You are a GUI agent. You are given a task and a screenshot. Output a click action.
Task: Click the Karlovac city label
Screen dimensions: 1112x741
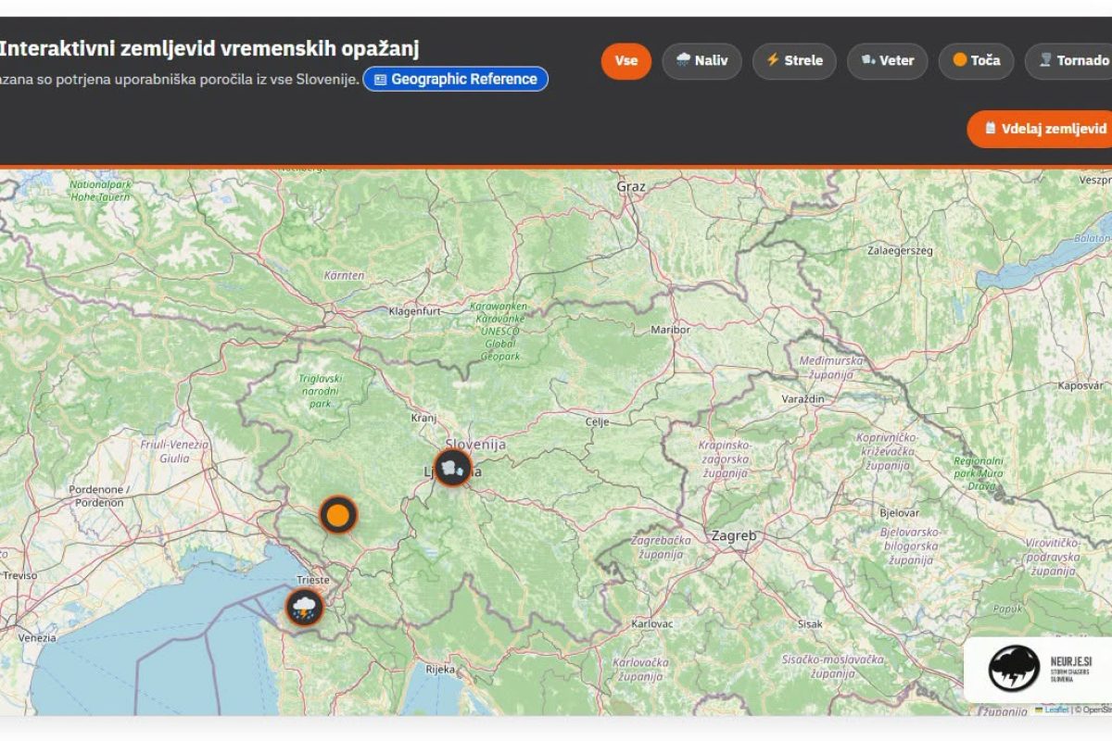click(x=651, y=624)
